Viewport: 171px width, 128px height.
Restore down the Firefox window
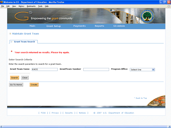click(x=165, y=2)
